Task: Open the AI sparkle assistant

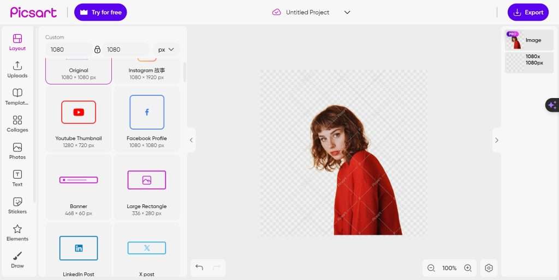Action: pyautogui.click(x=552, y=105)
